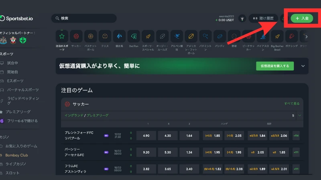
Task: Click the 0.00 USDT balance display
Action: [x=225, y=20]
